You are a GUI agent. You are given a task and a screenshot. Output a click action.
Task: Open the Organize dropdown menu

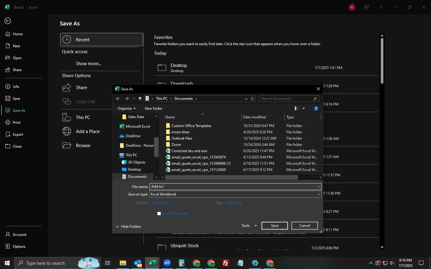(127, 108)
